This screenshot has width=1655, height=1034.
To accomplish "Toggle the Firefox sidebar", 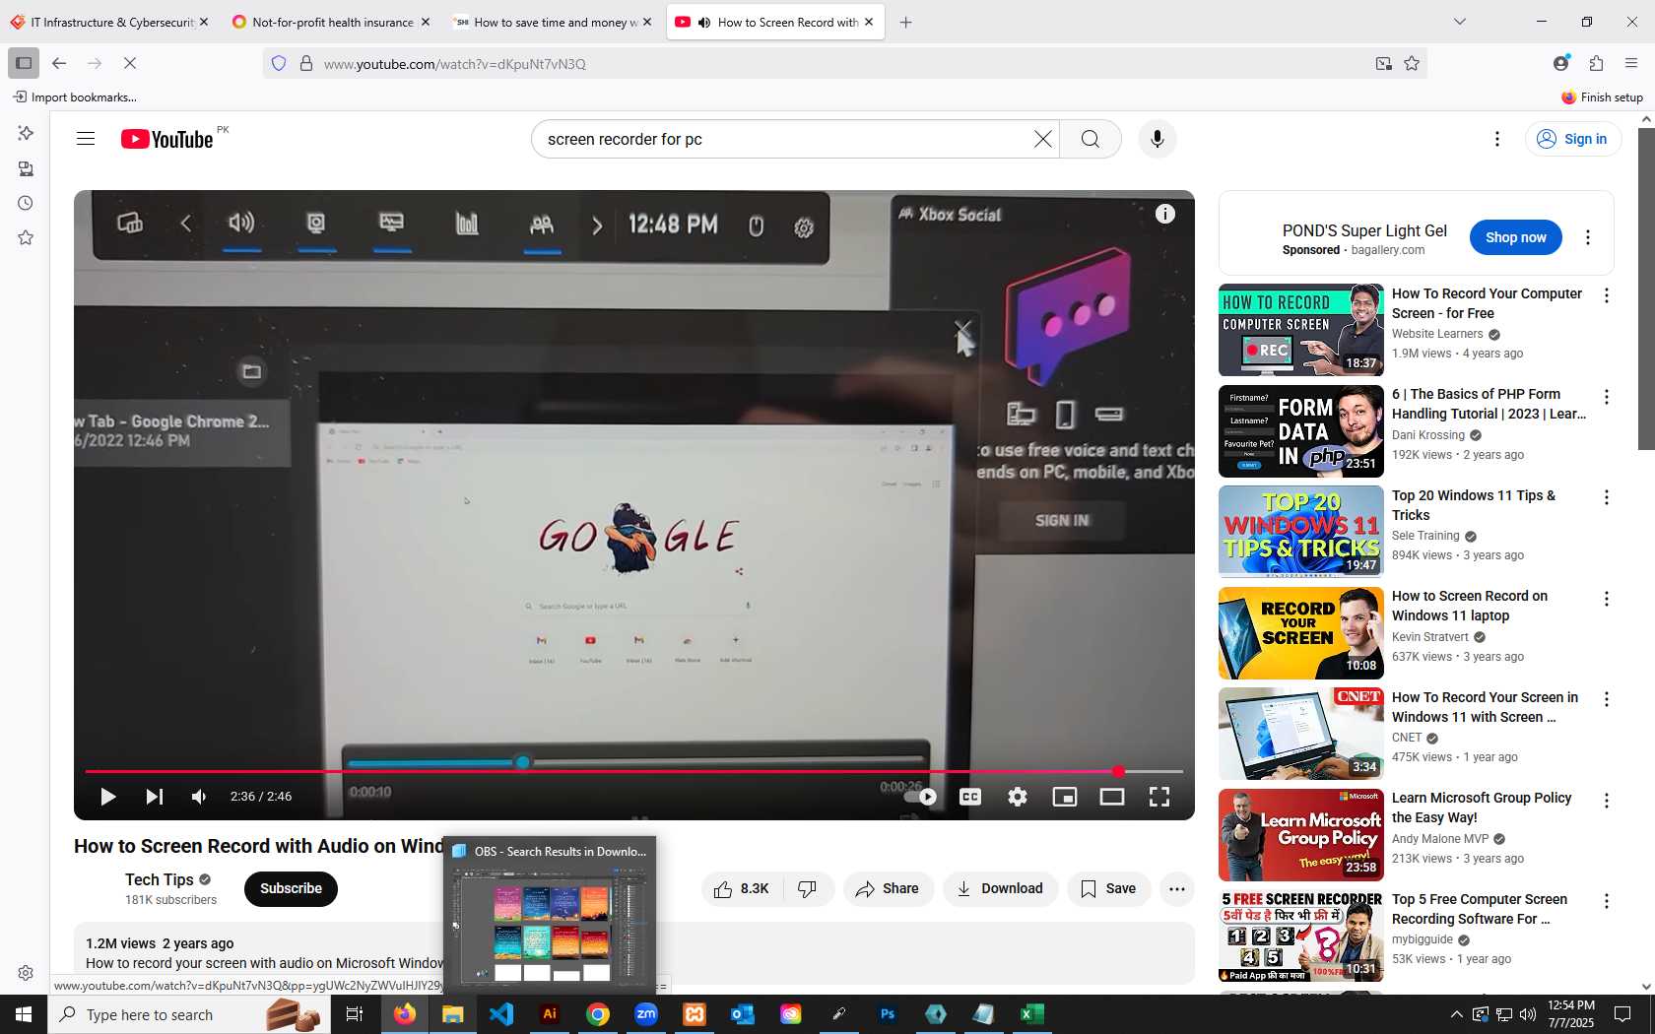I will click(x=24, y=63).
